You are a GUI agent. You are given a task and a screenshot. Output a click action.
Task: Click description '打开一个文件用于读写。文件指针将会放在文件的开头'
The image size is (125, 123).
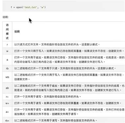(48, 97)
